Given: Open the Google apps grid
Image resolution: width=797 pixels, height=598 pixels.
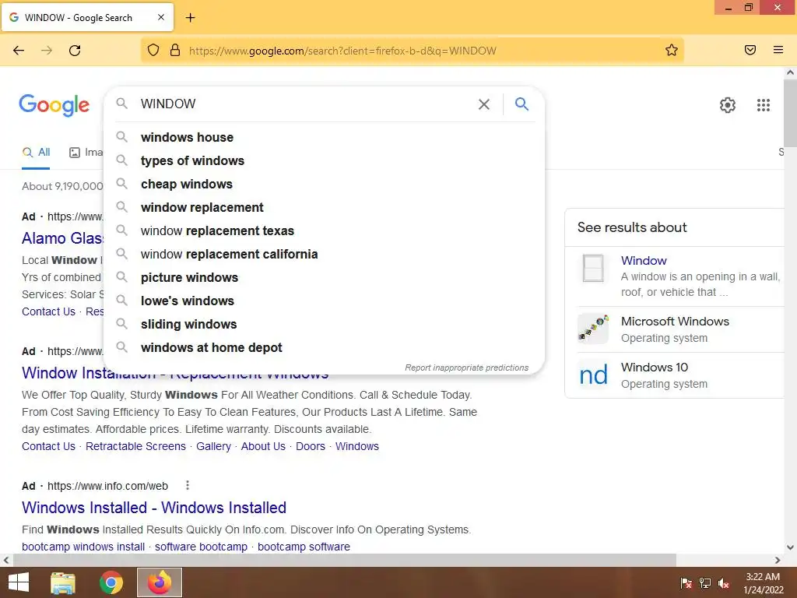Looking at the screenshot, I should [x=764, y=105].
